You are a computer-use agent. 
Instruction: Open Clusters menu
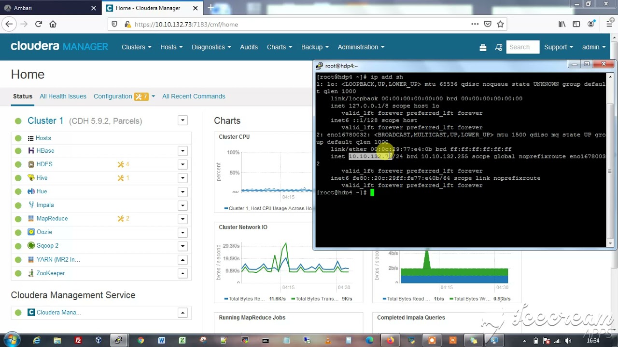[x=137, y=47]
